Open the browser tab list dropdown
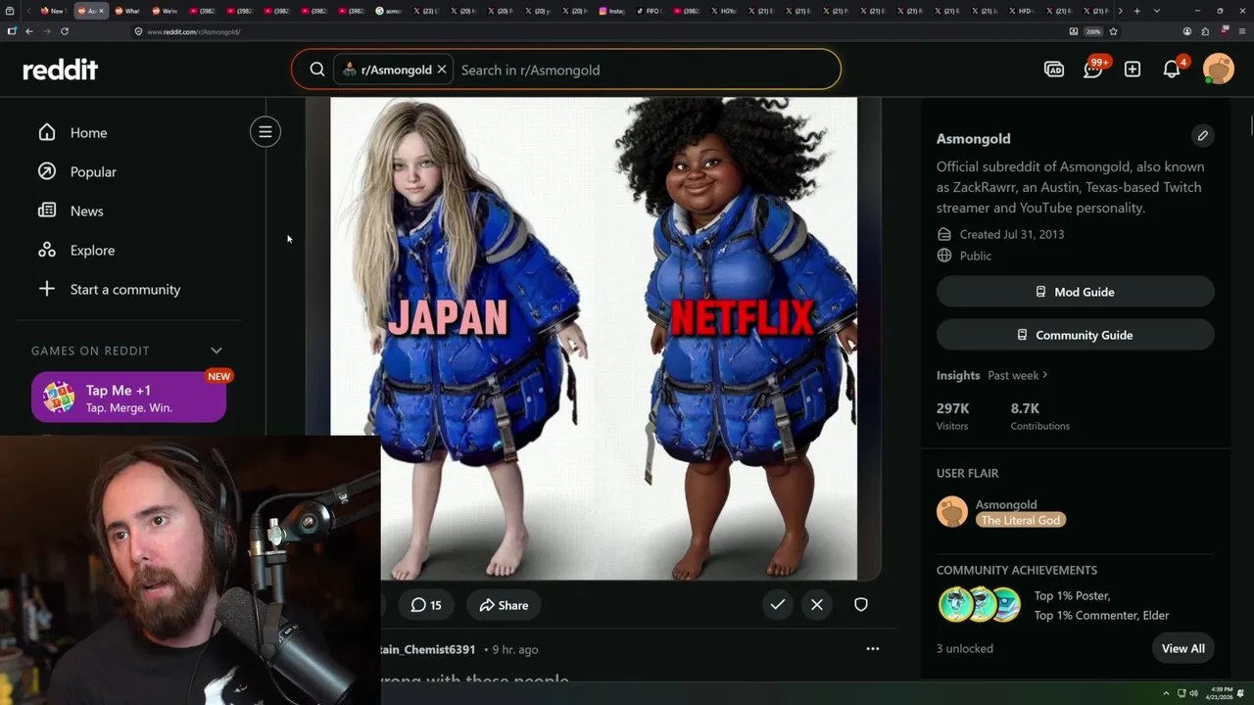Screen dimensions: 1254x705 pyautogui.click(x=1157, y=11)
